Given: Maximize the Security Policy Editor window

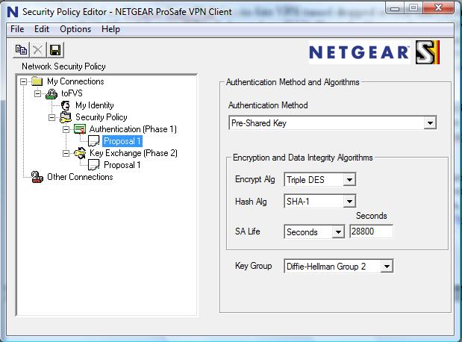Looking at the screenshot, I should (x=413, y=7).
